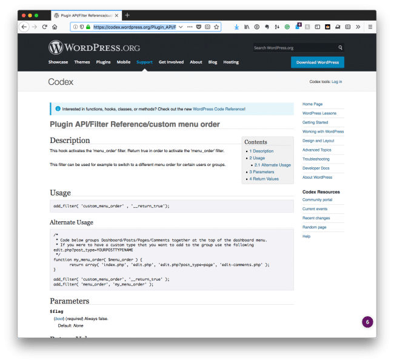The image size is (394, 363).
Task: Click the Codex tools Log in link
Action: pyautogui.click(x=336, y=82)
